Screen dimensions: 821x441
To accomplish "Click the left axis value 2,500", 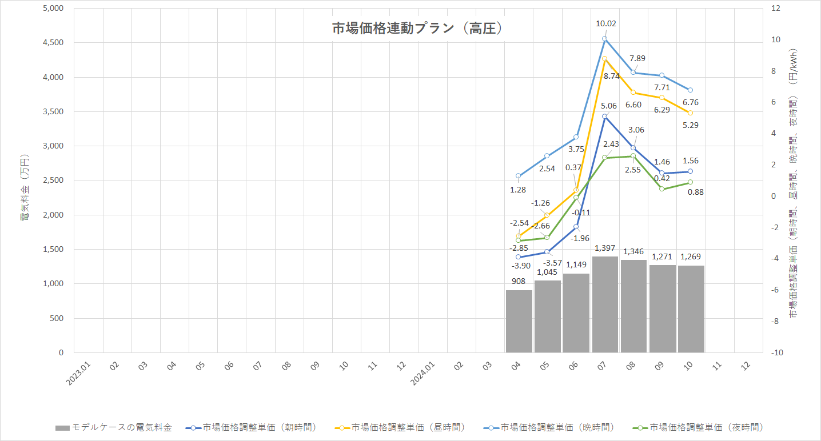I will (53, 181).
